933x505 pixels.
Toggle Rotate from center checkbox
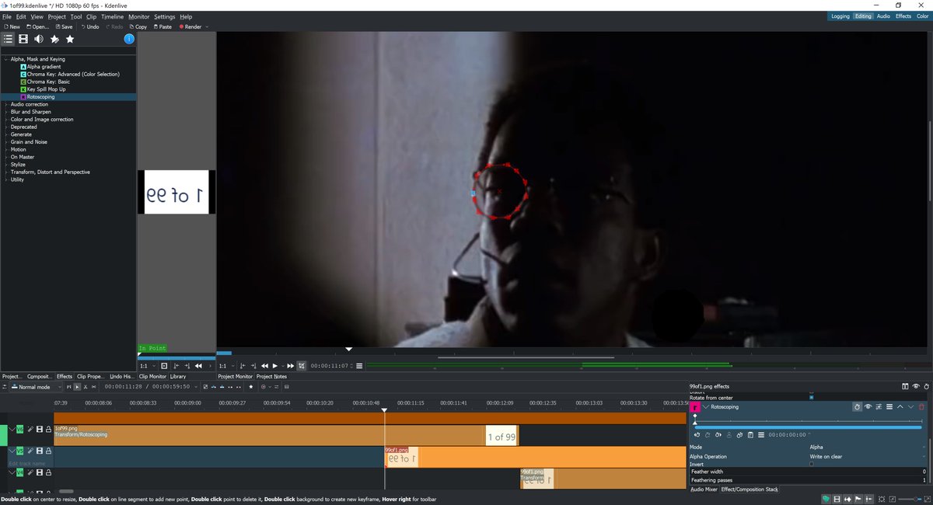pos(812,397)
